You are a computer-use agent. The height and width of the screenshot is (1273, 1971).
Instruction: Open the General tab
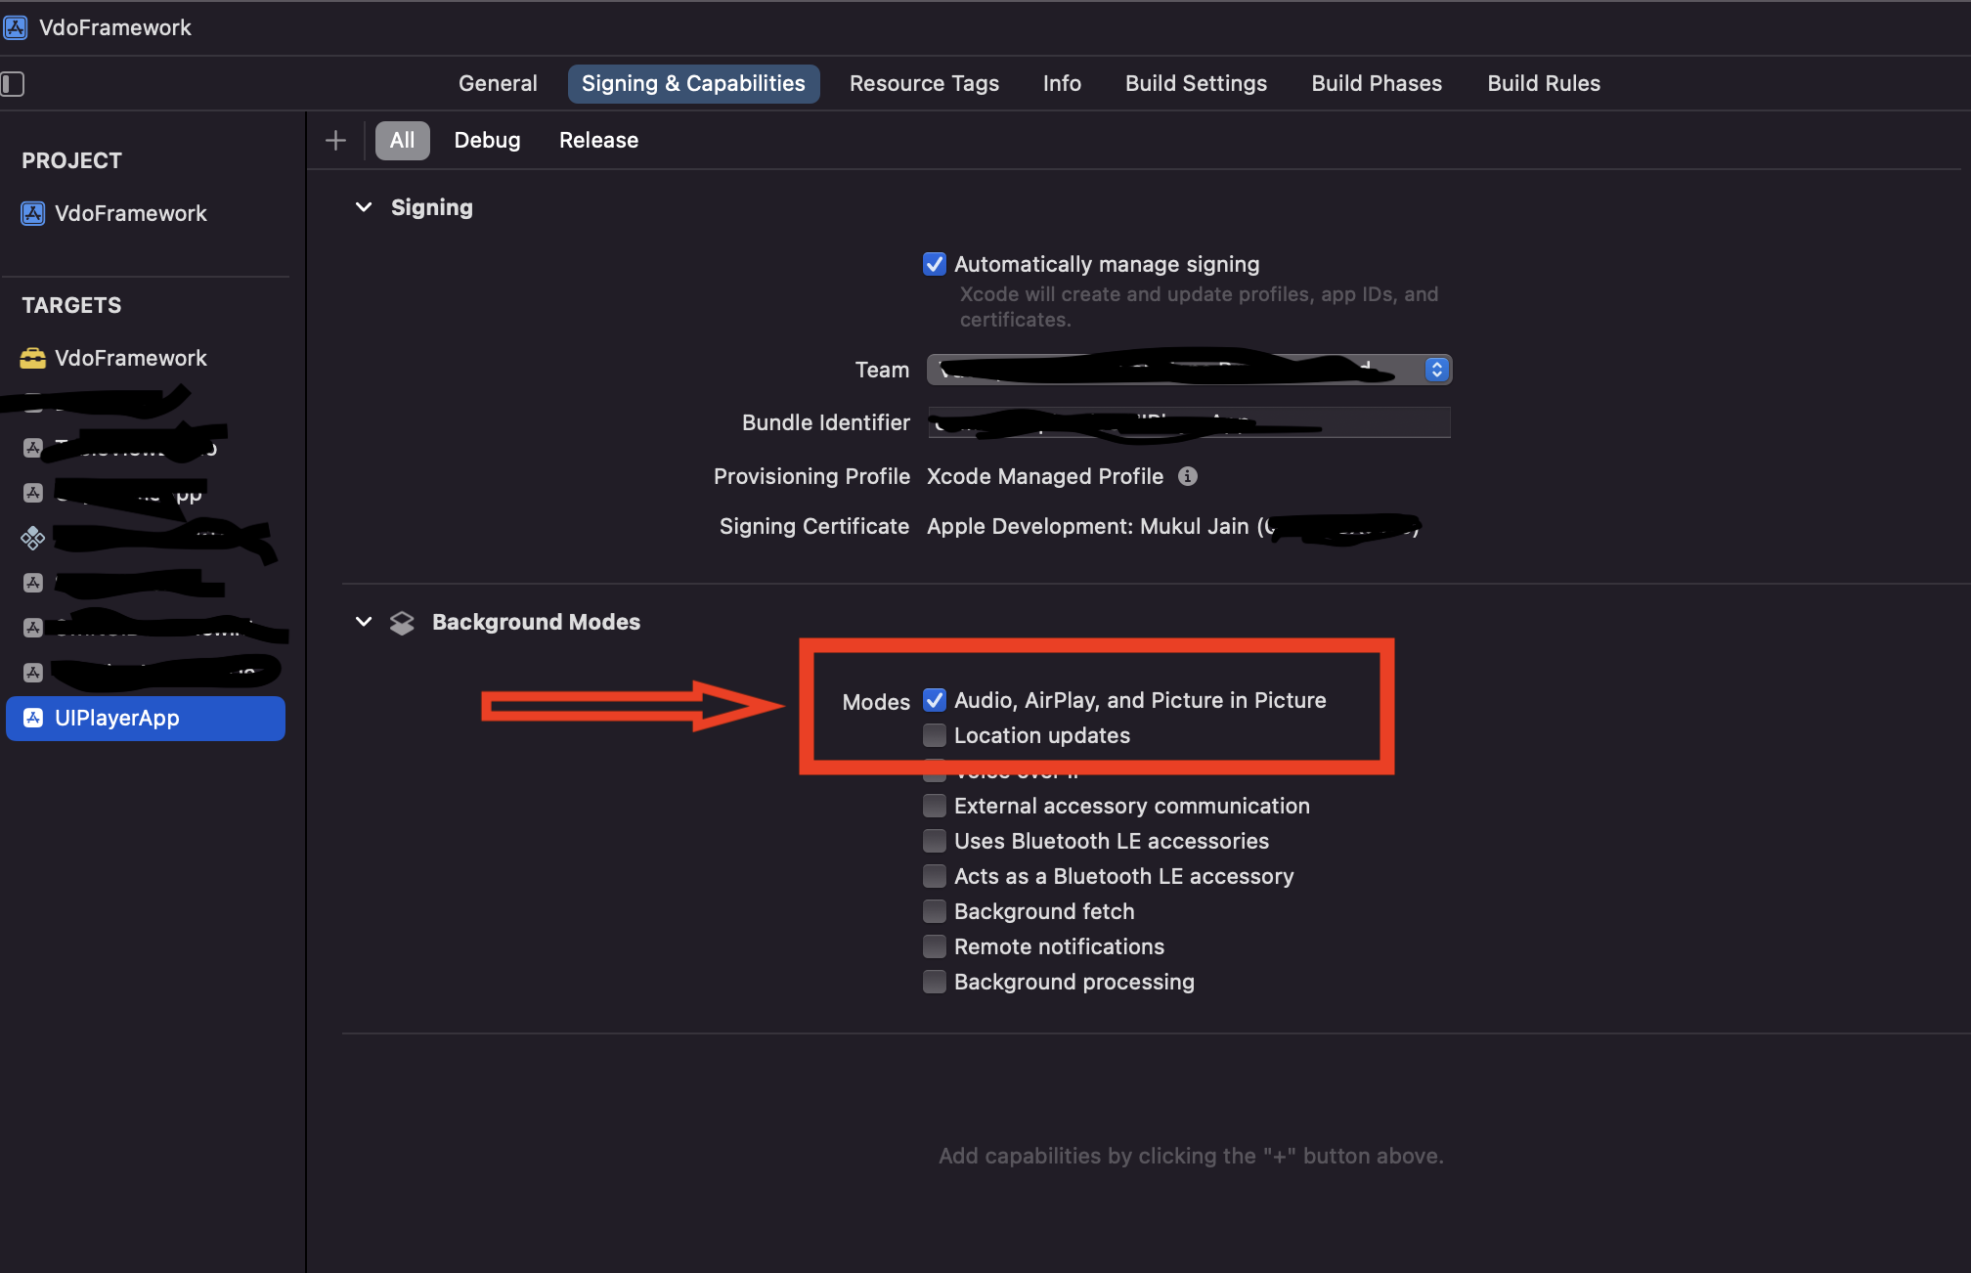click(x=498, y=84)
